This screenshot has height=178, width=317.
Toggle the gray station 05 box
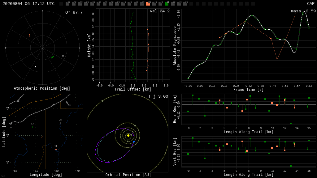click(x=92, y=4)
